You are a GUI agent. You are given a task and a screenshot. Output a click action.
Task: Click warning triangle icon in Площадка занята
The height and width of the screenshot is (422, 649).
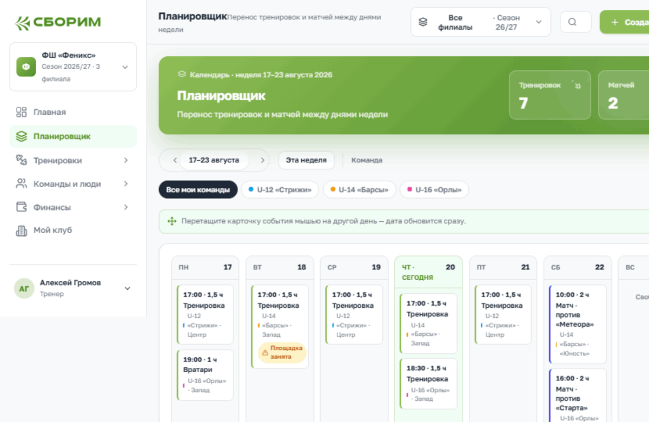coord(265,353)
